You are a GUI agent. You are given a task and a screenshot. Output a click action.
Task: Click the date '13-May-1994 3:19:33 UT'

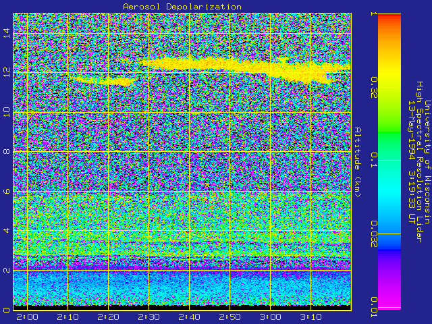pos(412,162)
